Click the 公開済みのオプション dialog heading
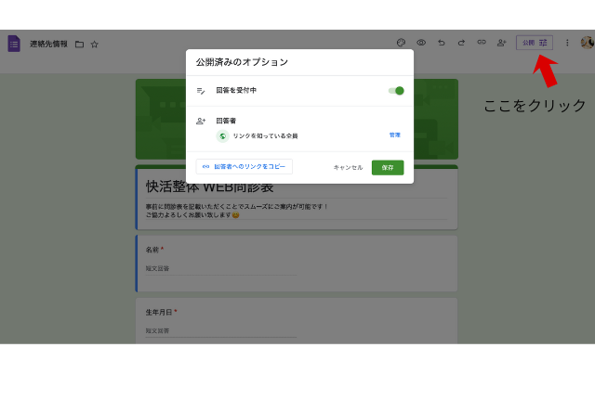The width and height of the screenshot is (595, 399). 242,62
